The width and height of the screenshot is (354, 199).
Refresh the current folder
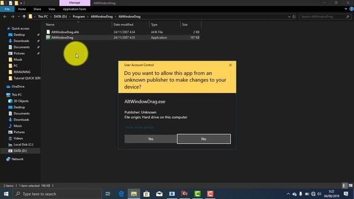pyautogui.click(x=294, y=17)
